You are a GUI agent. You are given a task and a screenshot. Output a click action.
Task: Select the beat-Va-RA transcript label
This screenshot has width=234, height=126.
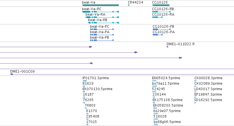[95, 15]
